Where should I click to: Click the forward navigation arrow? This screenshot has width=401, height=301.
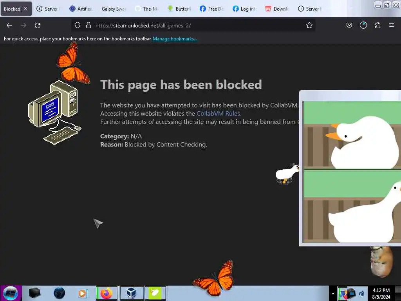[23, 25]
